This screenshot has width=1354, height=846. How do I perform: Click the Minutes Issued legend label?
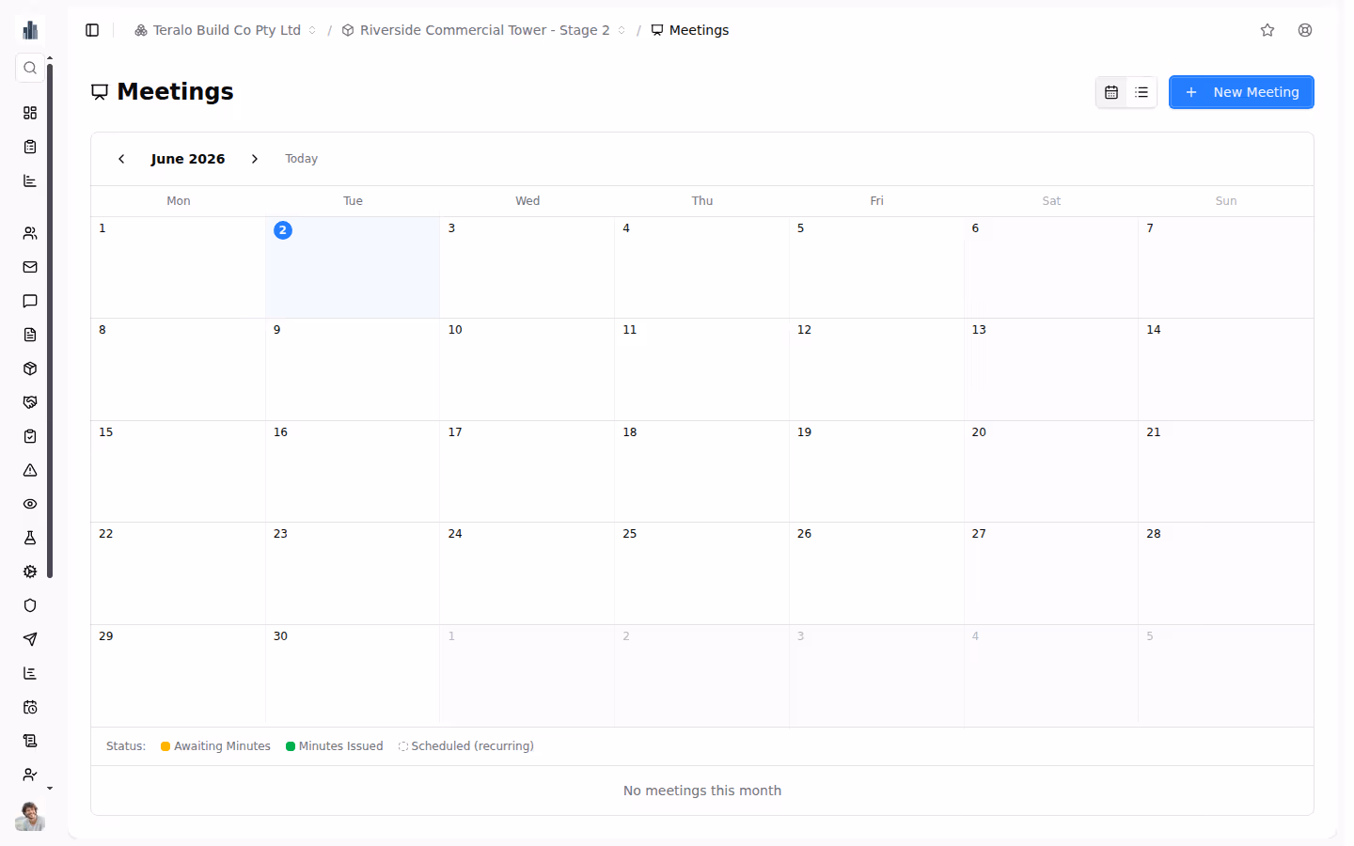(340, 746)
